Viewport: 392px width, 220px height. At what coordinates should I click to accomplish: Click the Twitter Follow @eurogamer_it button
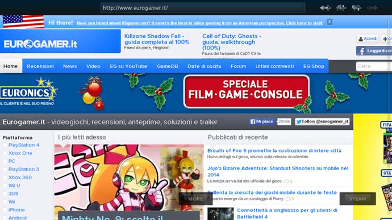pos(322,121)
